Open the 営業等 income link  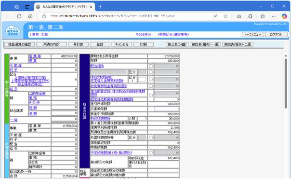[35, 56]
